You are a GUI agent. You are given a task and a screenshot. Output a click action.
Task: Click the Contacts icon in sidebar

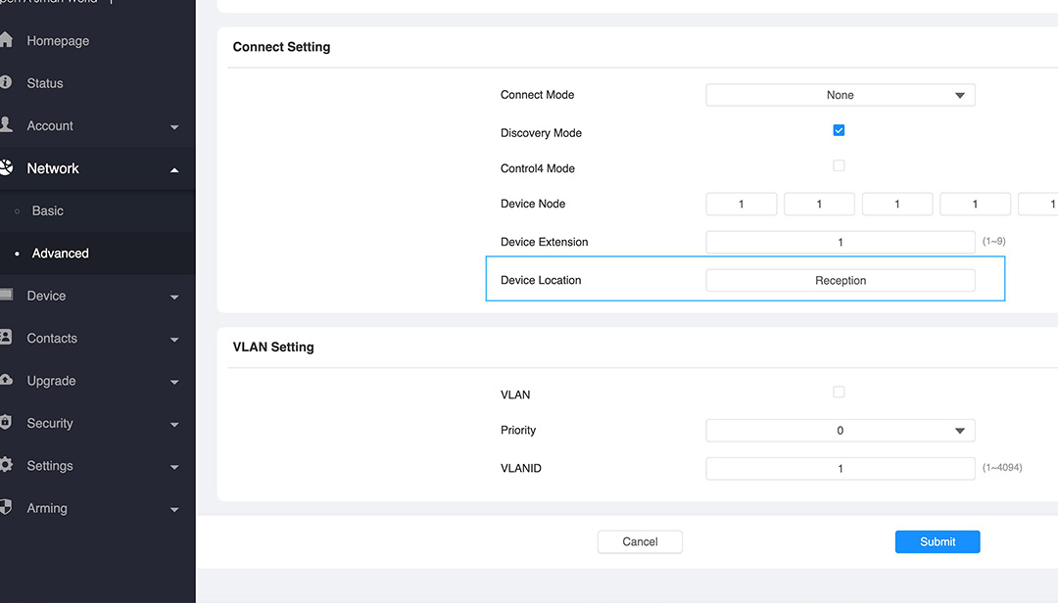pyautogui.click(x=5, y=338)
